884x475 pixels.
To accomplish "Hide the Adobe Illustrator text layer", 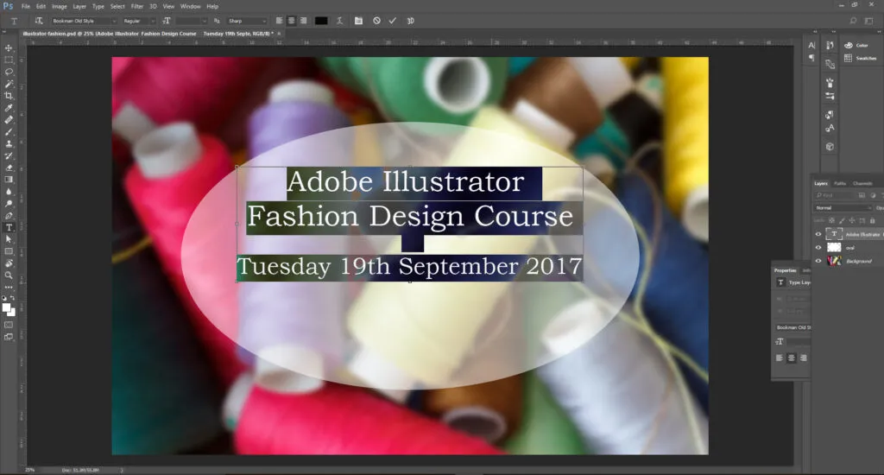I will click(818, 234).
